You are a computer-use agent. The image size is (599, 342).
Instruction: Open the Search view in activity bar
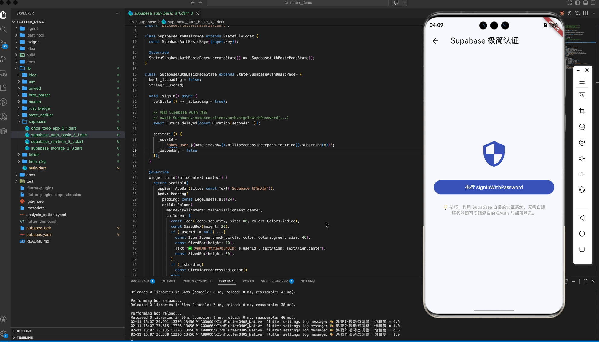click(x=4, y=30)
